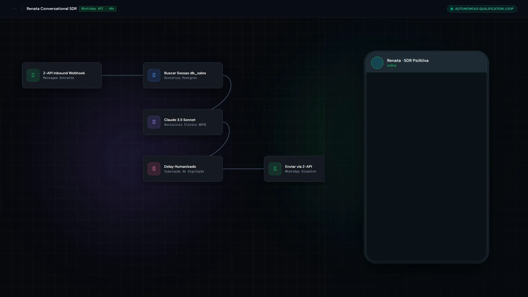Select the Z-API Inbound Webhook node title
Image resolution: width=528 pixels, height=297 pixels.
click(x=64, y=73)
